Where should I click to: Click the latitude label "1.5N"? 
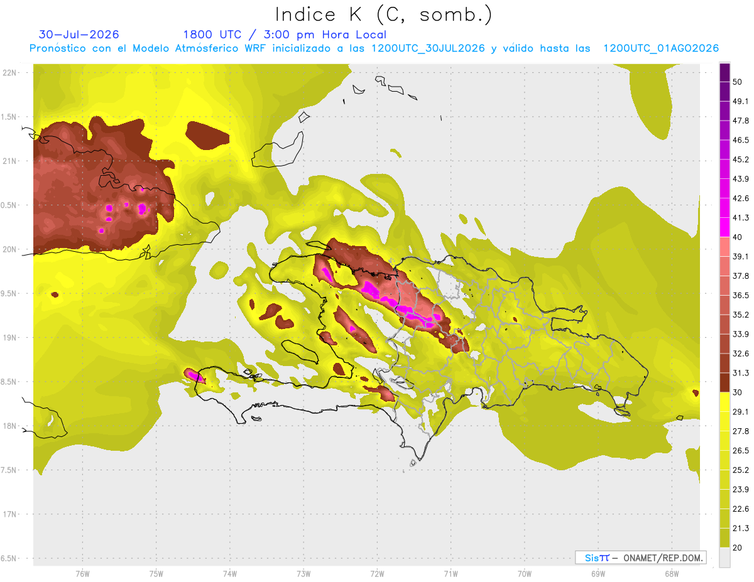10,117
